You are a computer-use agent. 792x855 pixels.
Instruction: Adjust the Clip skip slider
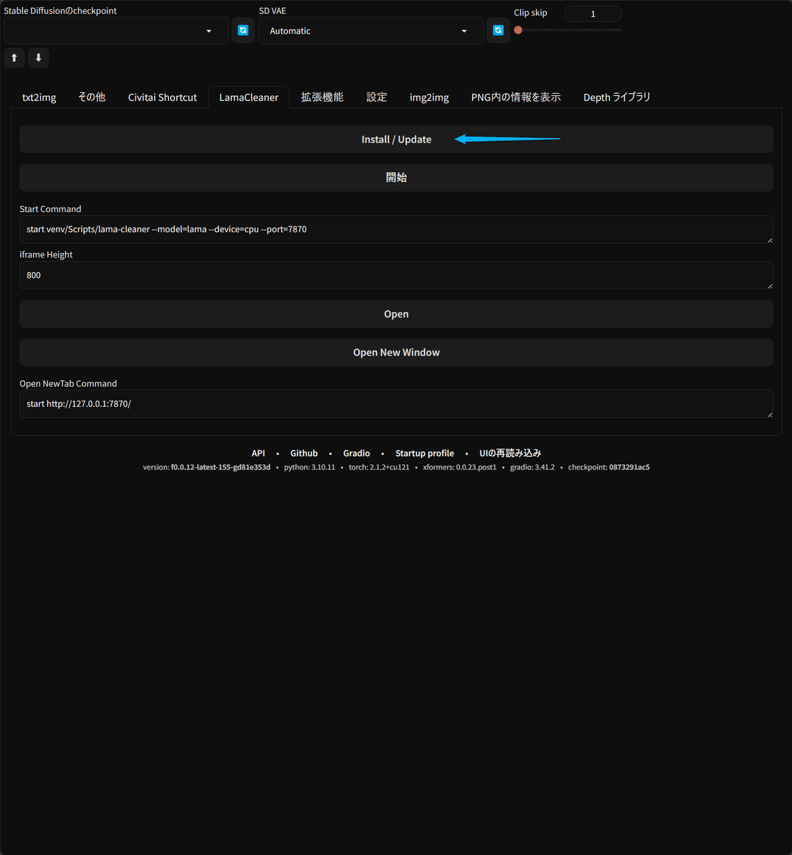coord(518,30)
